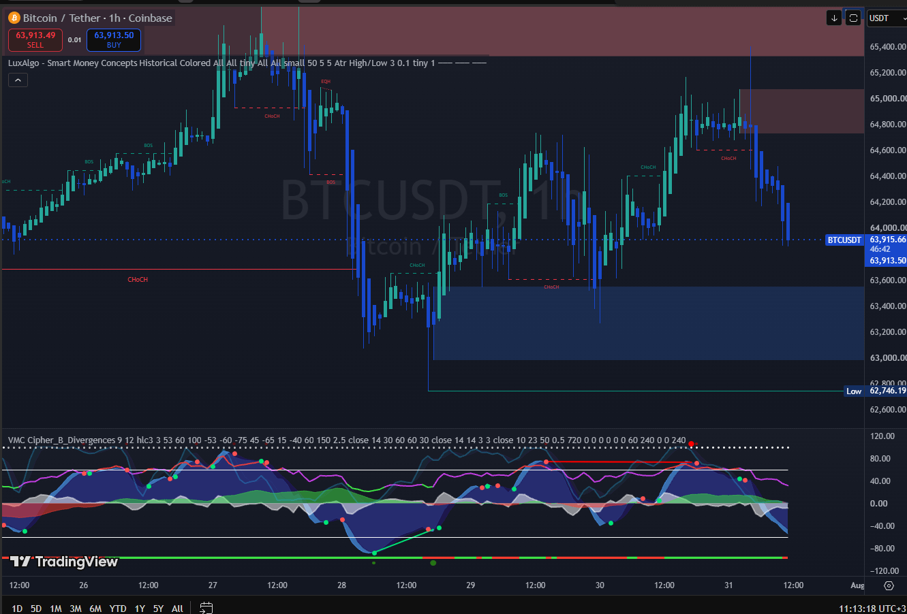907x614 pixels.
Task: Select the 6M time range
Action: pos(95,609)
